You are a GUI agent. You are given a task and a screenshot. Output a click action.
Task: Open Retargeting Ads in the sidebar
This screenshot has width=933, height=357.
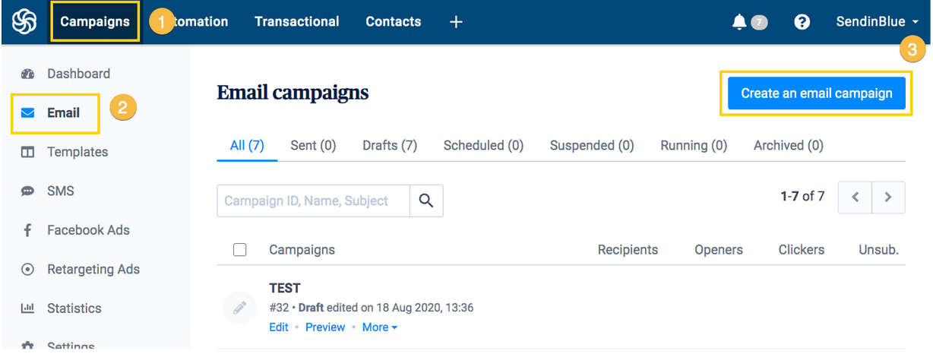(93, 269)
